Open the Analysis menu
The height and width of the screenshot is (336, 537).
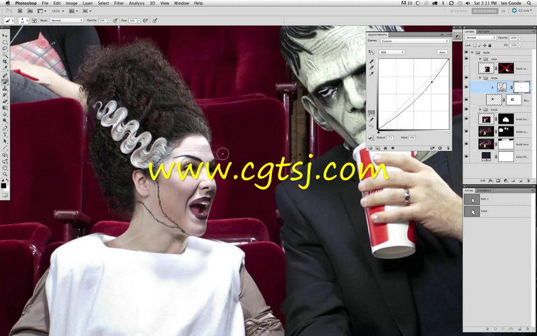(136, 3)
